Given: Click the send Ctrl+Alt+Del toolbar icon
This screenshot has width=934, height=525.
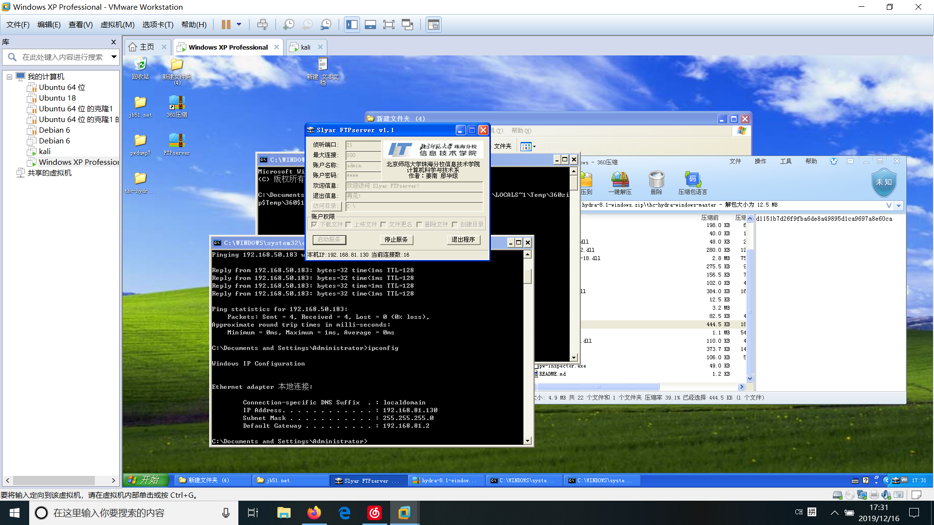Looking at the screenshot, I should (x=262, y=24).
